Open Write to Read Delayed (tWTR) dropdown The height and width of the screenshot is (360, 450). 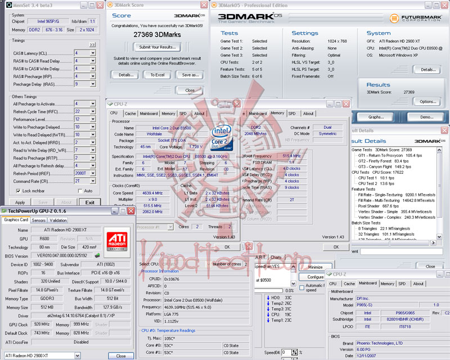click(93, 134)
